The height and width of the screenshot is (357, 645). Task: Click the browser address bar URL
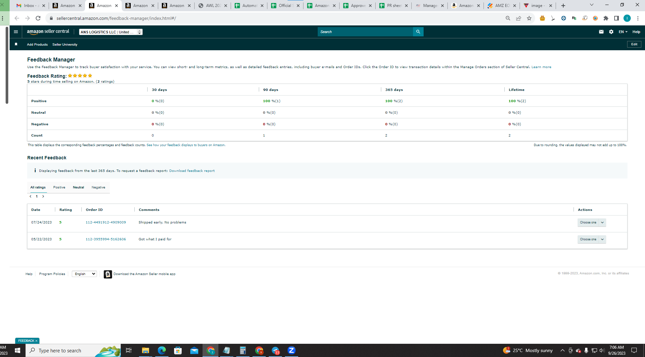coord(116,18)
